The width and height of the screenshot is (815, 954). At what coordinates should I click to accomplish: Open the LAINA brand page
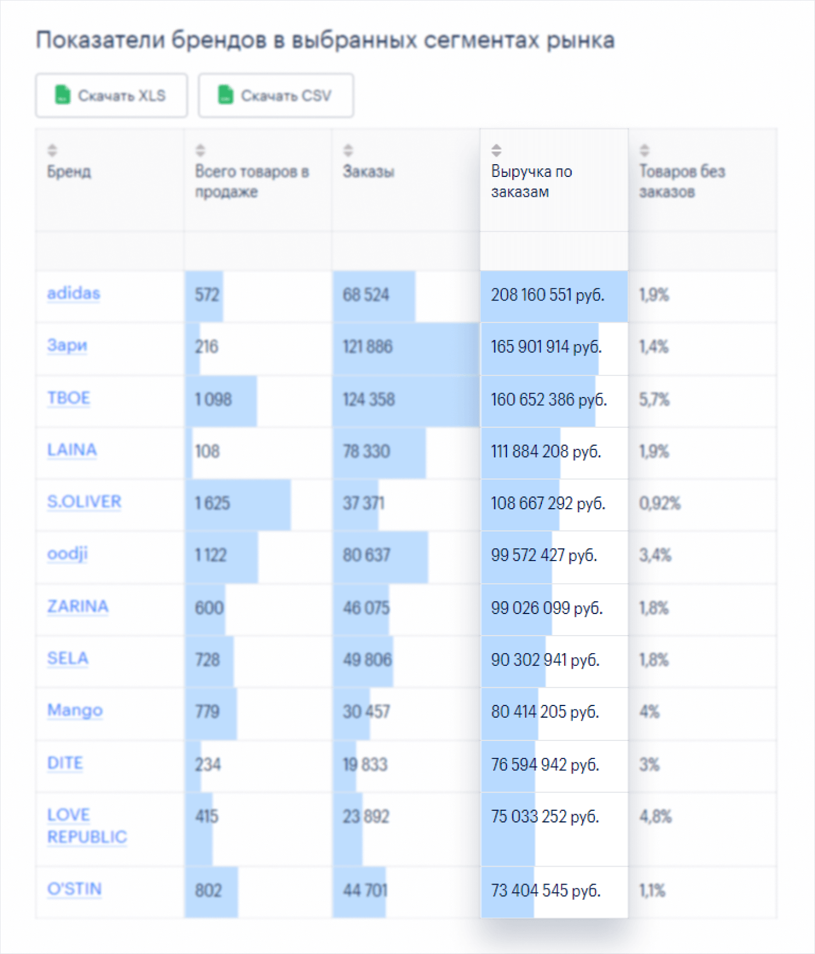click(x=72, y=450)
